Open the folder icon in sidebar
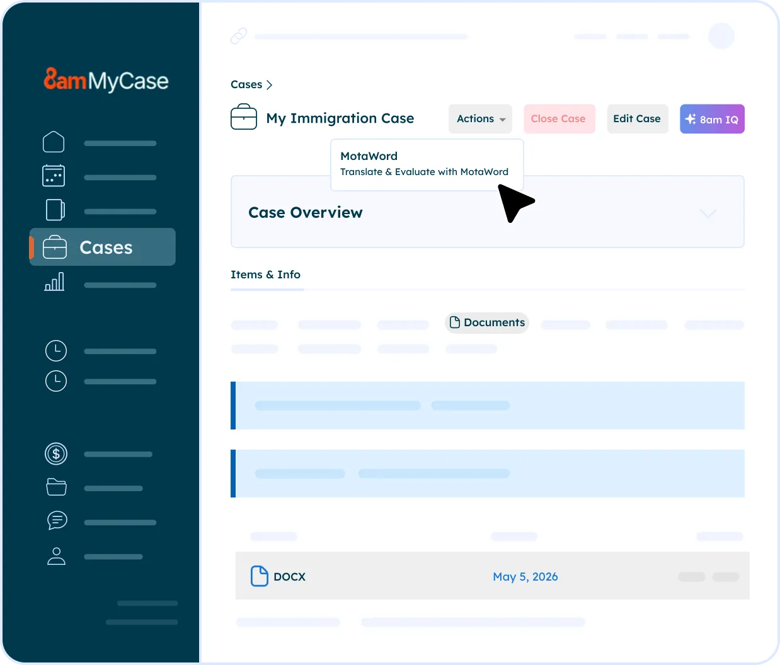This screenshot has width=780, height=665. coord(57,487)
